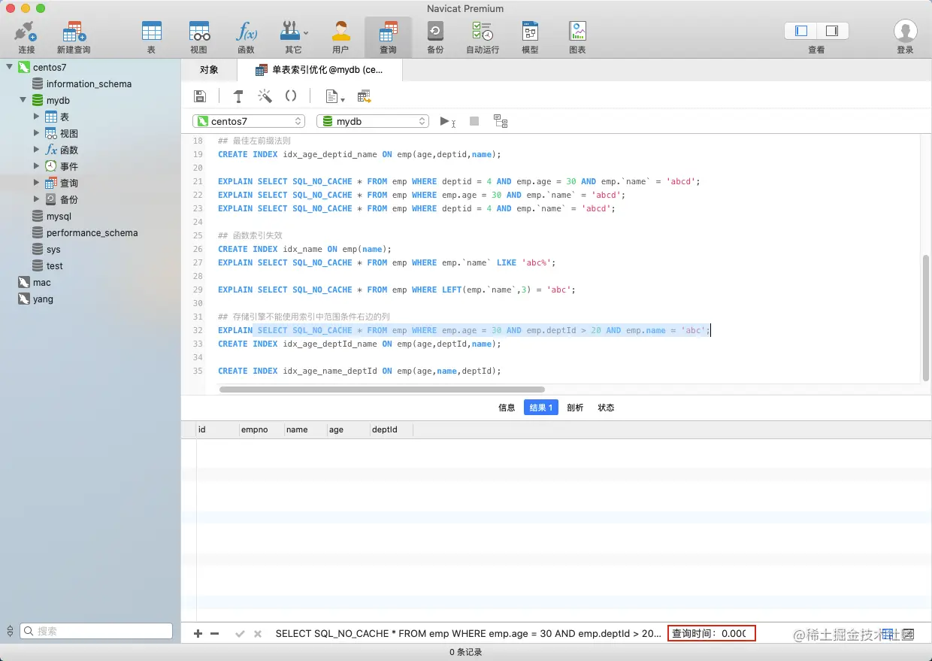Click the export result table icon
Image resolution: width=932 pixels, height=661 pixels.
tap(365, 96)
